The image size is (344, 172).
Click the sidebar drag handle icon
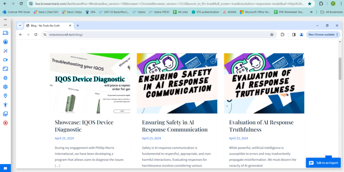(5, 19)
